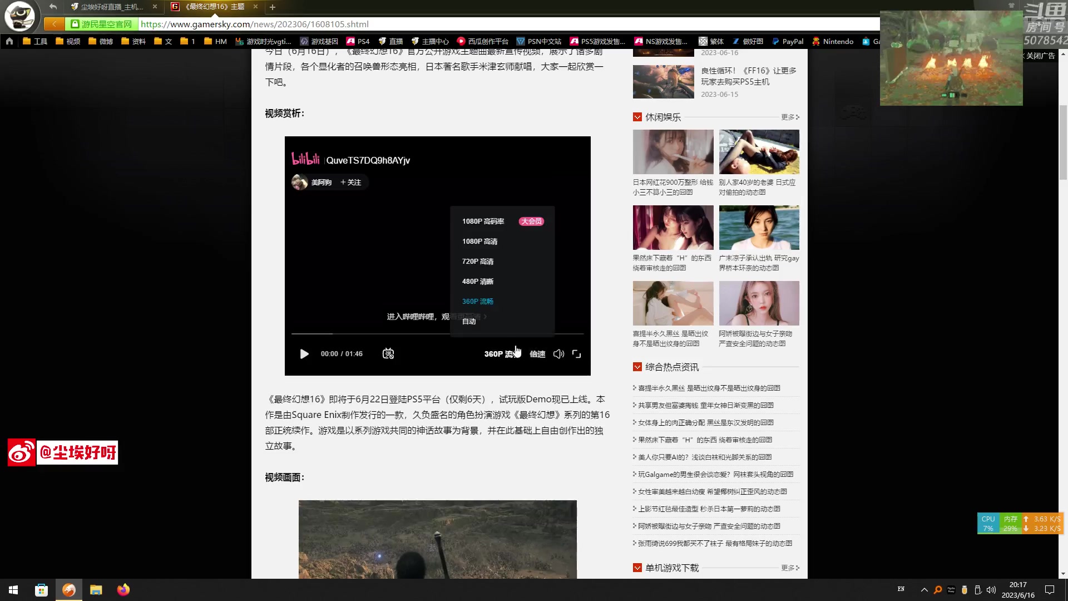The image size is (1068, 601).
Task: Open File Explorer from taskbar
Action: click(x=96, y=590)
